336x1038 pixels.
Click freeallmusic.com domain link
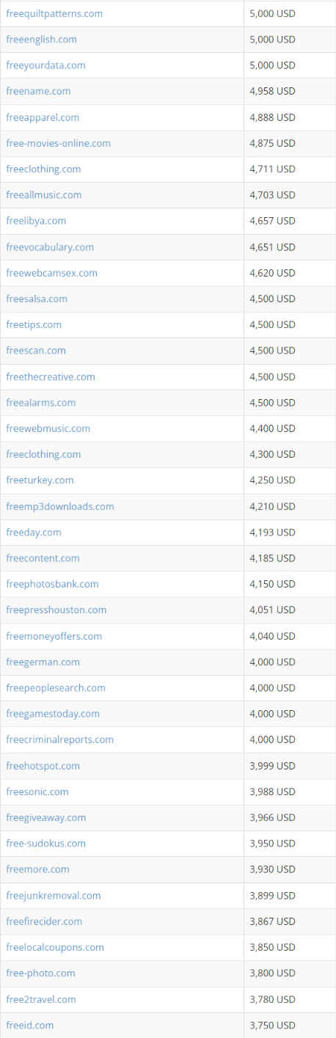(44, 194)
